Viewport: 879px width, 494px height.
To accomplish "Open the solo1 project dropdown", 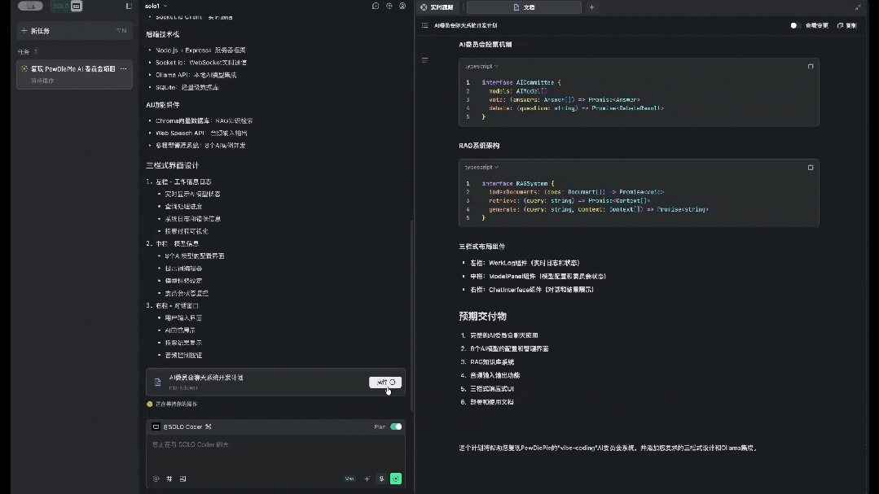I will pos(156,6).
